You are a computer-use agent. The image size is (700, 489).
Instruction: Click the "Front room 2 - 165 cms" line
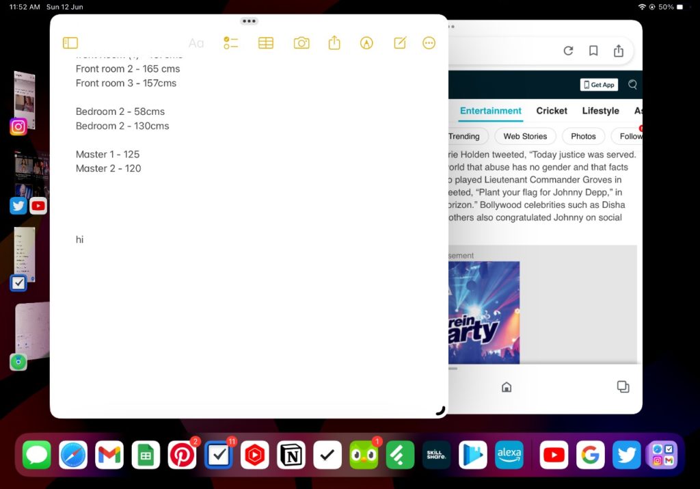[x=128, y=69]
